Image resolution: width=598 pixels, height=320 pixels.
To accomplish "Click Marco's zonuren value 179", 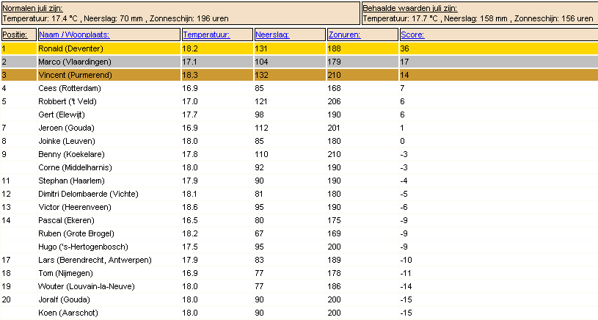I will 334,62.
